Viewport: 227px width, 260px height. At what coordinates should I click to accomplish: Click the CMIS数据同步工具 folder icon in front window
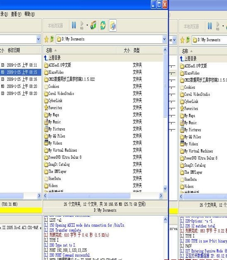point(46,79)
